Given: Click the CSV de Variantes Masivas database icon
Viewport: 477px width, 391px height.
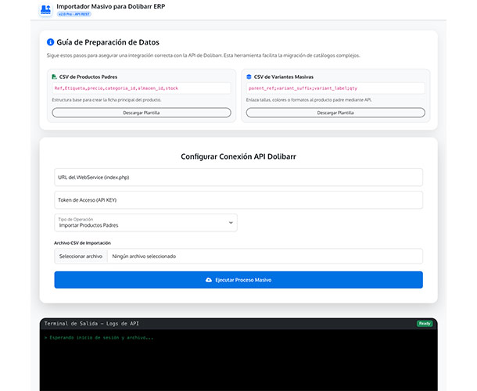Looking at the screenshot, I should [x=249, y=77].
